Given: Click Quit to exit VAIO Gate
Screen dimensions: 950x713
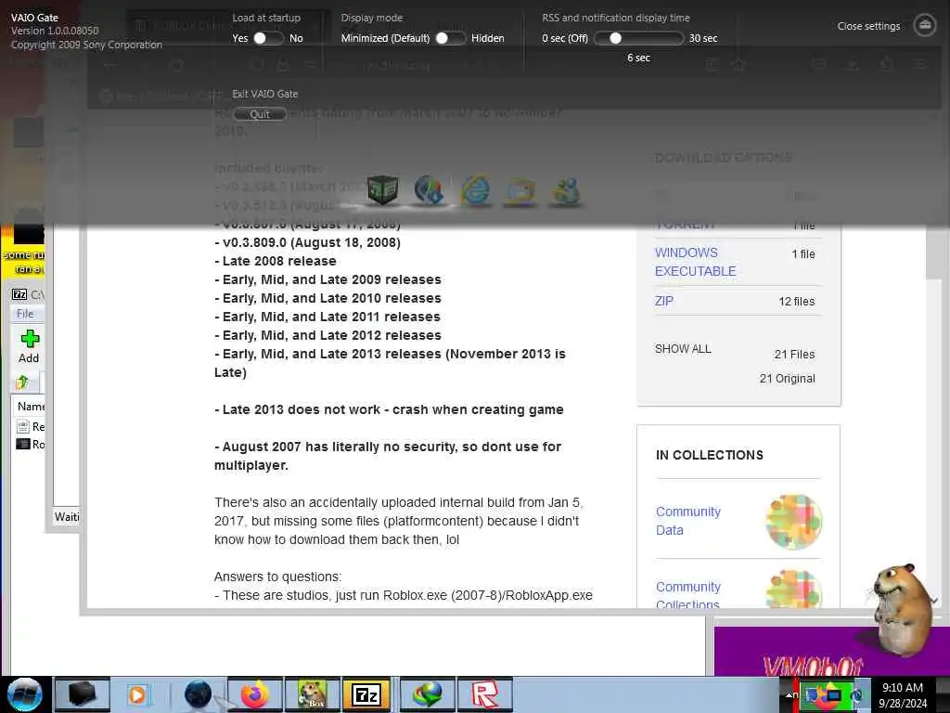Looking at the screenshot, I should coord(260,114).
